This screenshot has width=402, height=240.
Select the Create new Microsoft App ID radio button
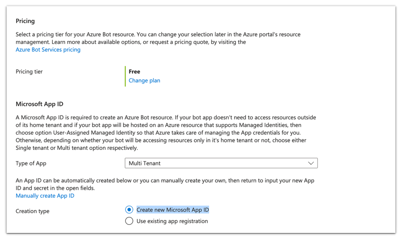(x=129, y=210)
